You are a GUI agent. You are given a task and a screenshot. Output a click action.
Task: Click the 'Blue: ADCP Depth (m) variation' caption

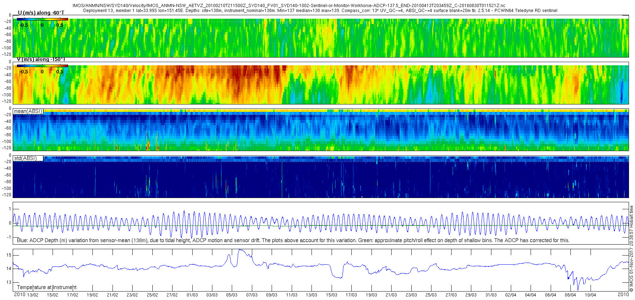(x=293, y=240)
